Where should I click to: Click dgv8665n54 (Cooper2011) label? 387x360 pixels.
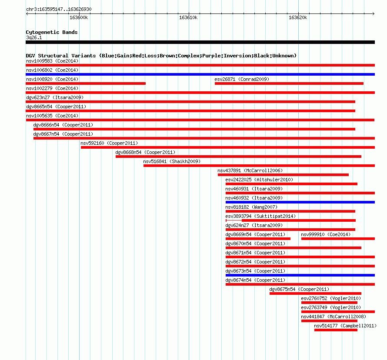[x=56, y=107]
